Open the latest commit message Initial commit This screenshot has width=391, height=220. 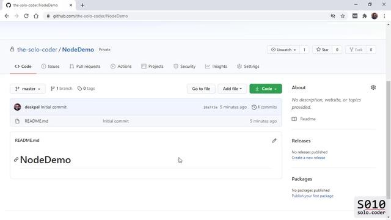(54, 107)
